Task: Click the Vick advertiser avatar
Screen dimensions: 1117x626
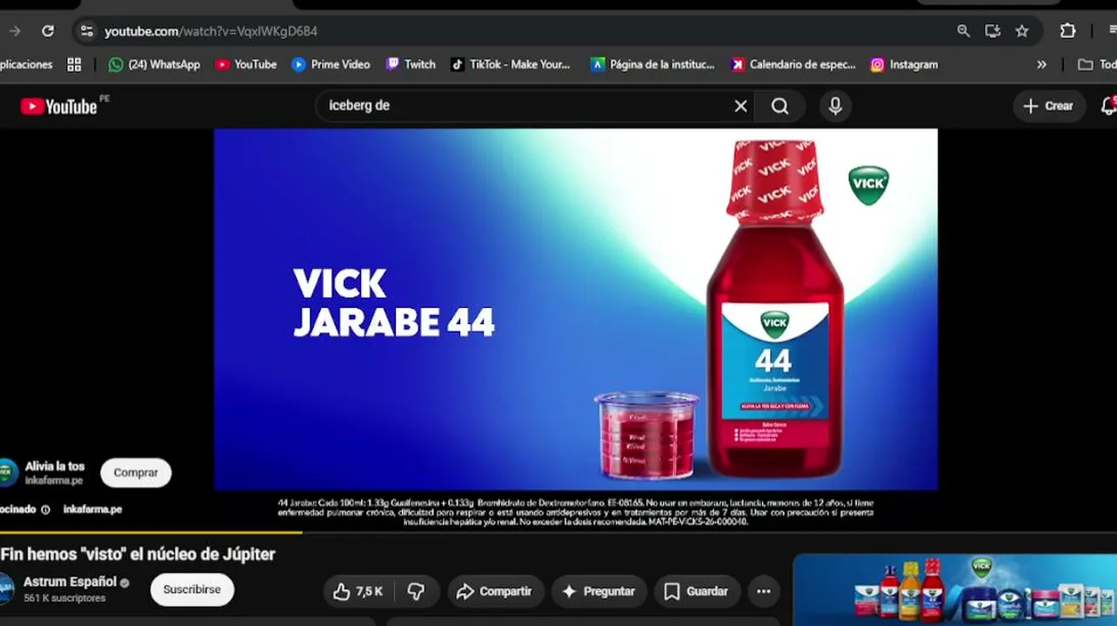Action: (7, 473)
